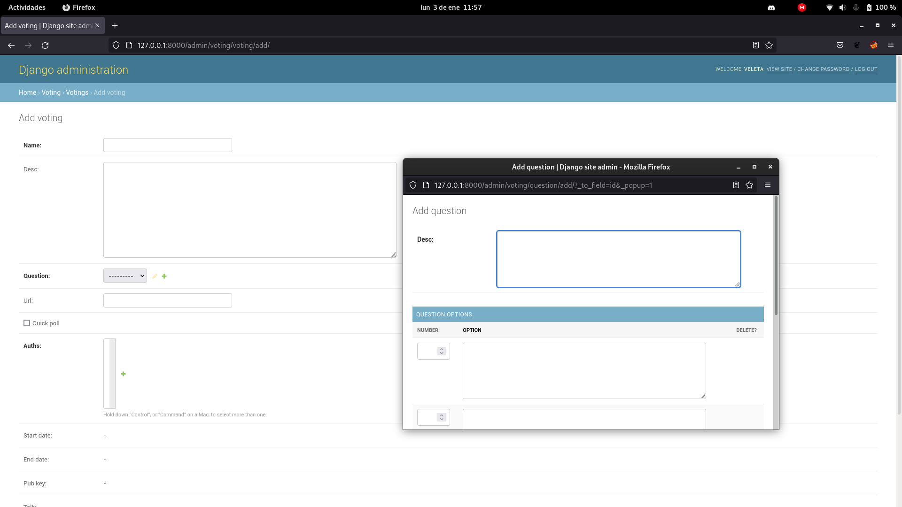The image size is (902, 507).
Task: Click the green add-question plus icon
Action: click(164, 277)
